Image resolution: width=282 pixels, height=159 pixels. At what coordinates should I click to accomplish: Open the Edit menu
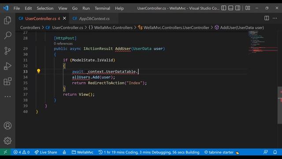pos(28,8)
